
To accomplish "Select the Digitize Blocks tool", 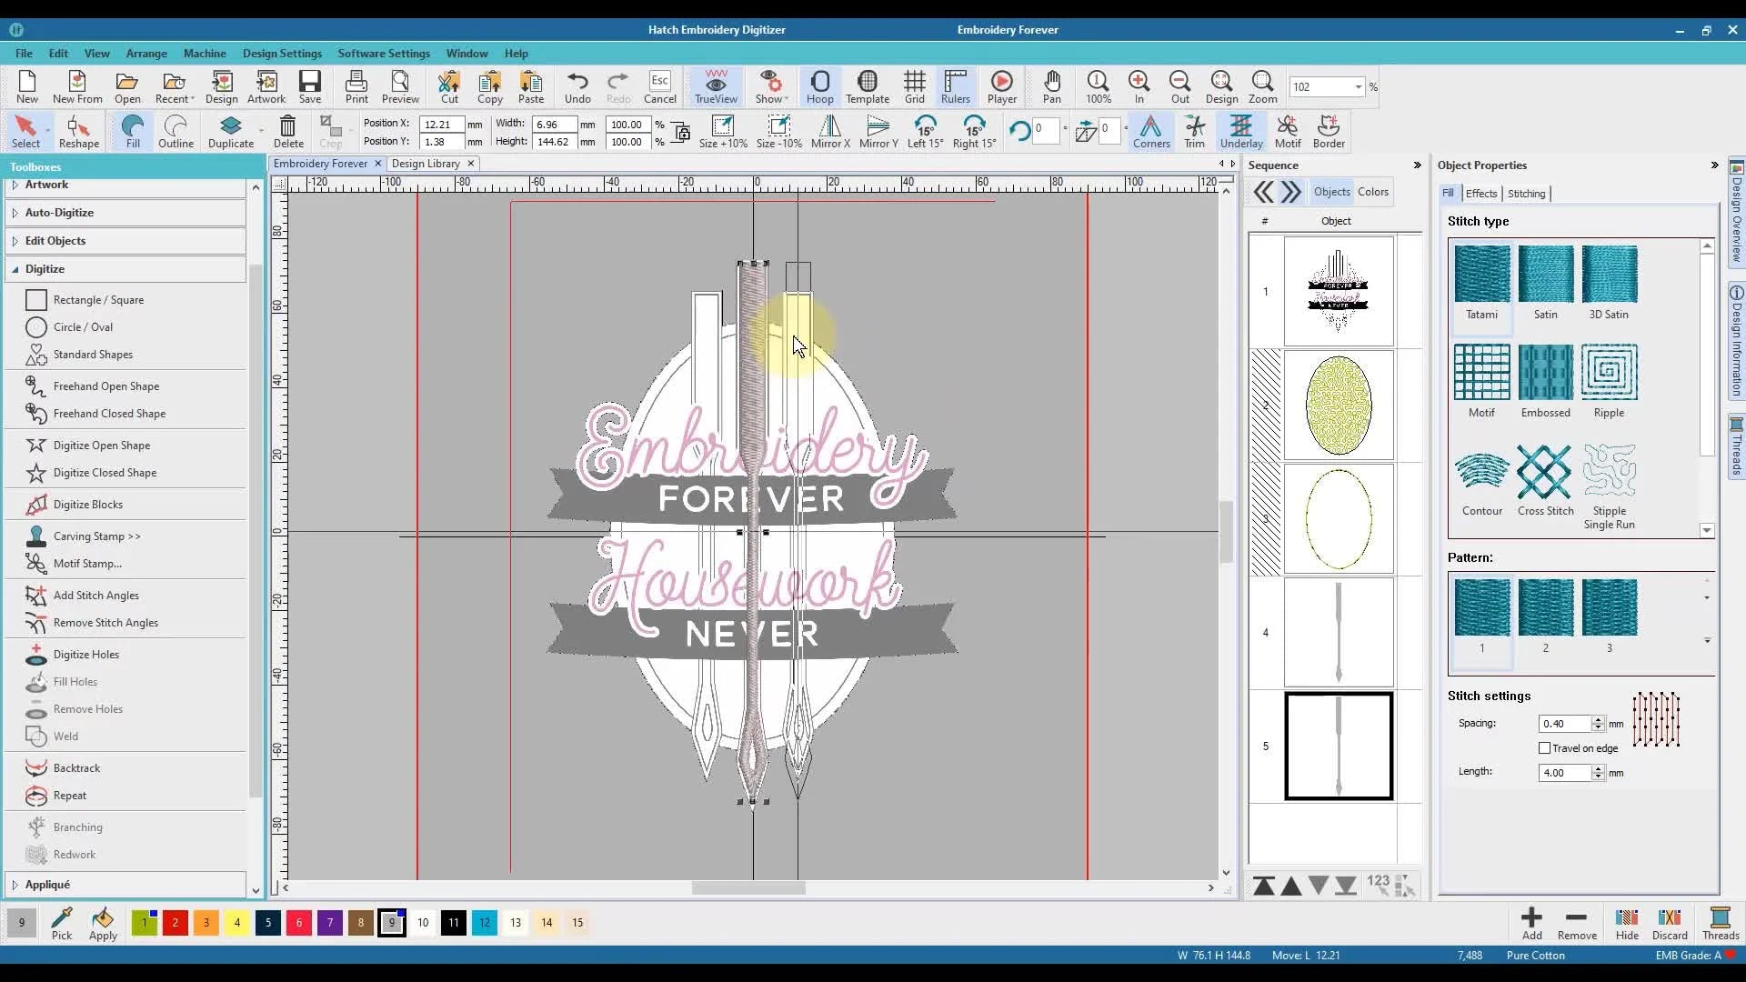I will (87, 504).
